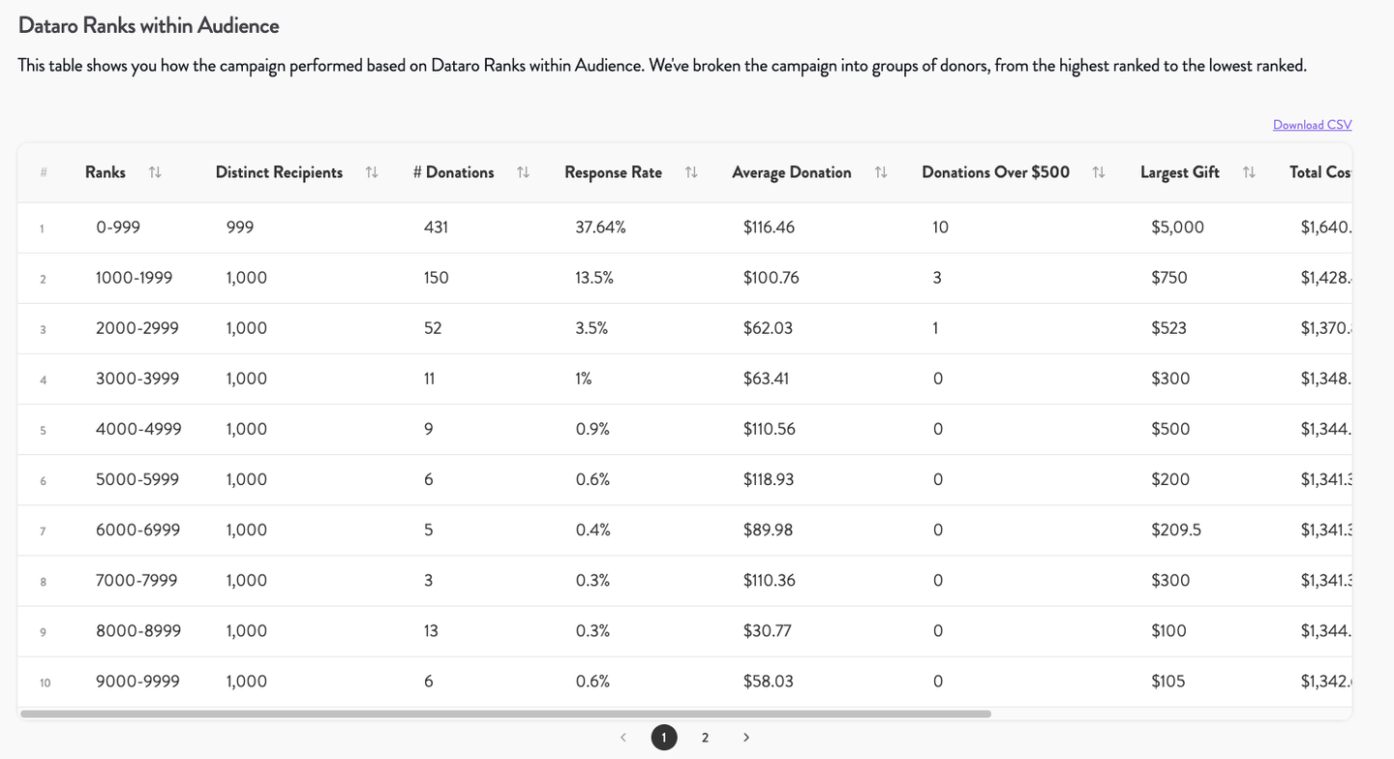Click the Response Rate header label
Screen dimensions: 1394x759
(614, 172)
